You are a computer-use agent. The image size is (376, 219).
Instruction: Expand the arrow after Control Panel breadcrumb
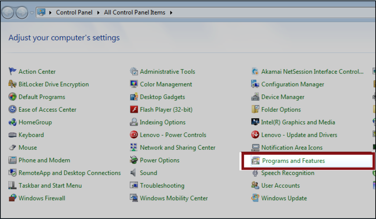pyautogui.click(x=98, y=13)
